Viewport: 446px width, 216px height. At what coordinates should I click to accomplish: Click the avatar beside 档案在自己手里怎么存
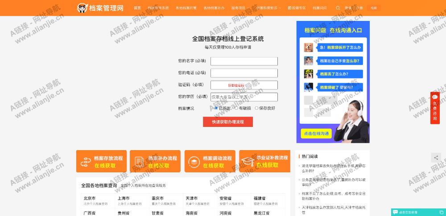308,61
